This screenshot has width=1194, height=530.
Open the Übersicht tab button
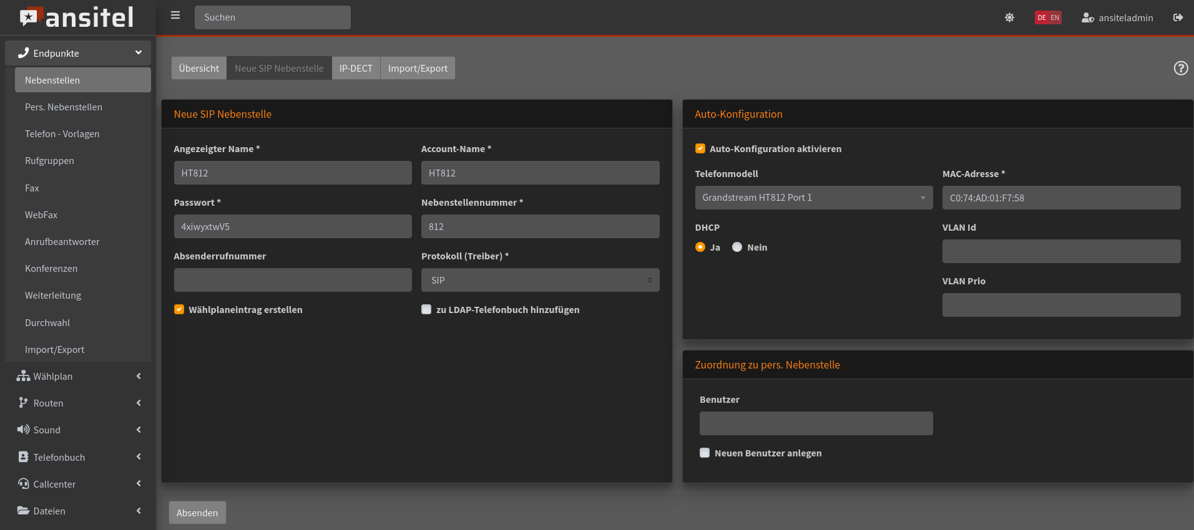[198, 68]
